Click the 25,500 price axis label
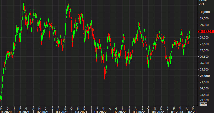214x113 pixels. coord(205,69)
